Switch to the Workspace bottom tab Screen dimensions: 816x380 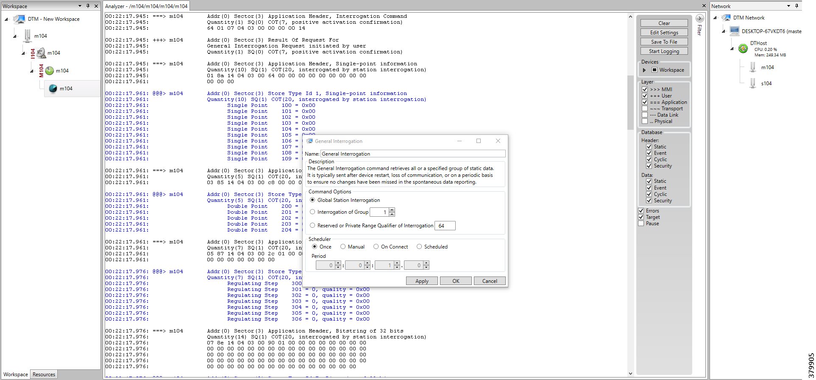[x=16, y=374]
